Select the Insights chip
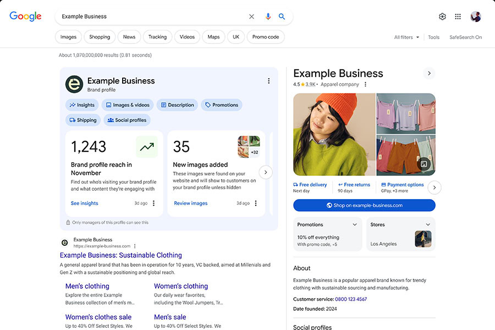Viewport: 495px width, 330px height. point(82,105)
